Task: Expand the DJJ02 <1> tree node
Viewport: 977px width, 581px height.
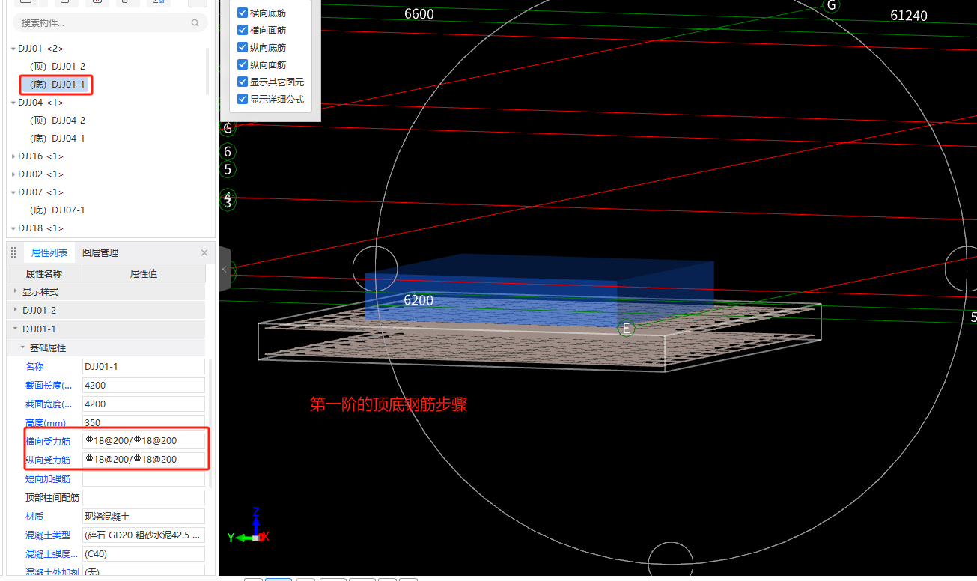Action: 13,174
